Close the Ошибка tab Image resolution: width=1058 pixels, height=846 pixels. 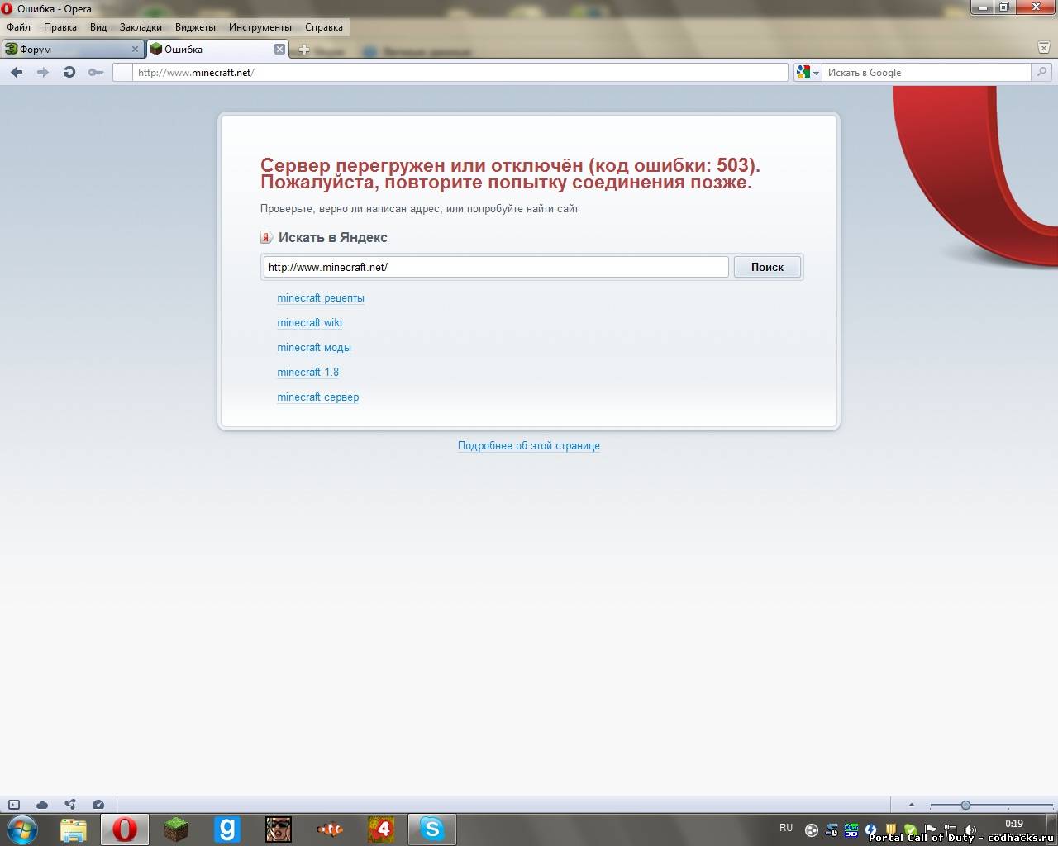279,50
